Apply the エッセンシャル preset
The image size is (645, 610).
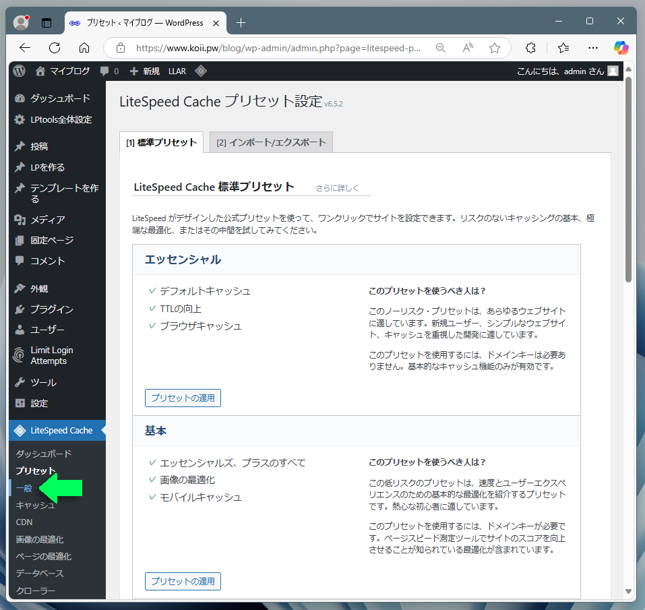coord(183,398)
